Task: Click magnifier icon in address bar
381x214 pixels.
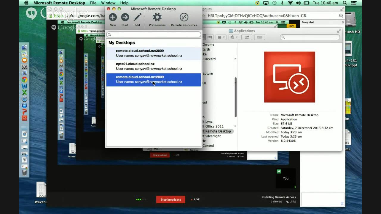Action: [x=341, y=16]
